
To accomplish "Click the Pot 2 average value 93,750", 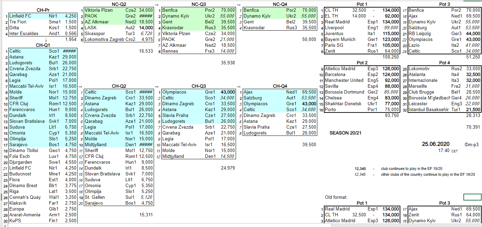I will pos(392,115).
